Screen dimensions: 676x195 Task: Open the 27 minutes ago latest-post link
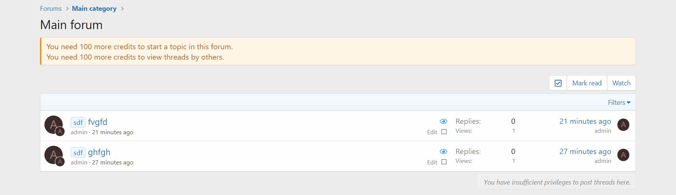point(585,151)
